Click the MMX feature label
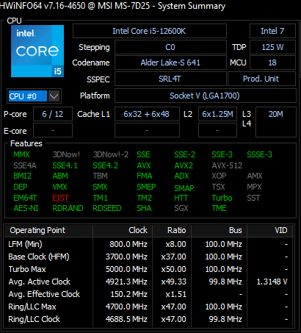This screenshot has width=301, height=333. point(21,154)
